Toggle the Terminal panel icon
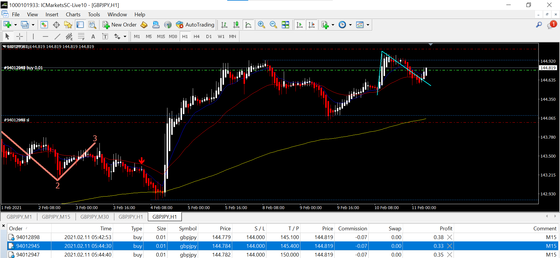 pyautogui.click(x=80, y=25)
